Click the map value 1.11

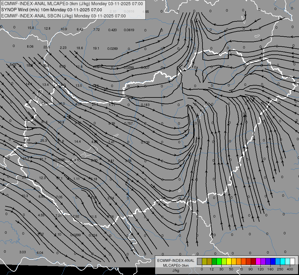[x=76, y=179]
